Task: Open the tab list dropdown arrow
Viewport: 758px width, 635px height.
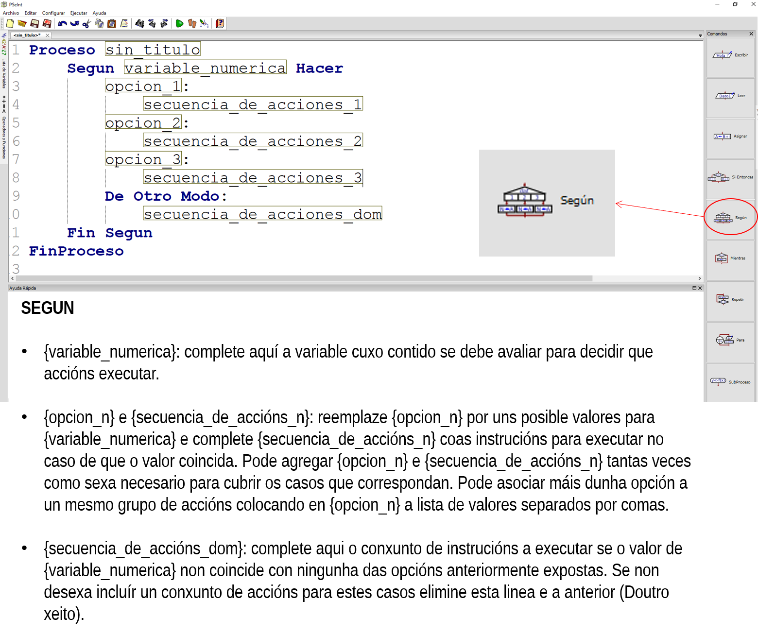Action: point(700,35)
